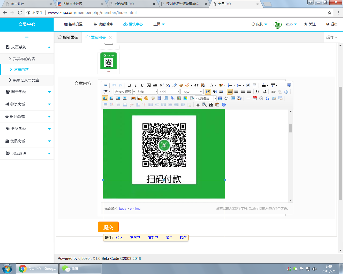
Task: Click the redo arrow in editor toolbar
Action: coord(121,85)
